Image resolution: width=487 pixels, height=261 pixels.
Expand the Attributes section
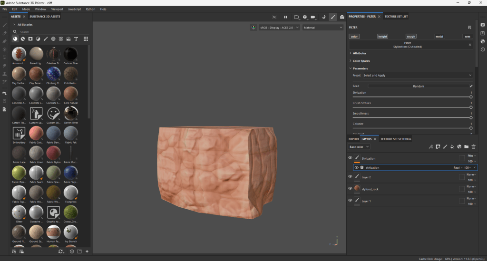tap(359, 53)
